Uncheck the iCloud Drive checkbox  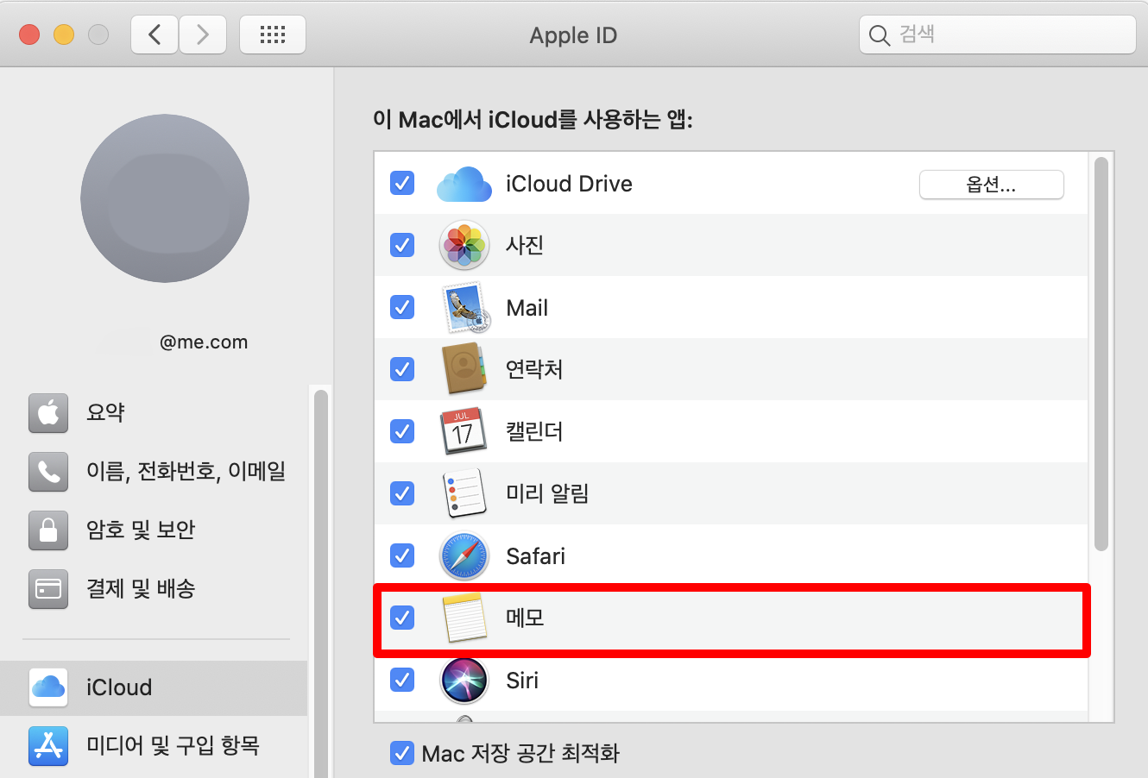coord(402,183)
